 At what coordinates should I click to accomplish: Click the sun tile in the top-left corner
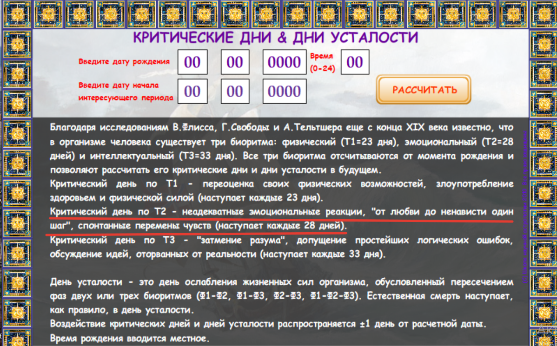pyautogui.click(x=17, y=14)
